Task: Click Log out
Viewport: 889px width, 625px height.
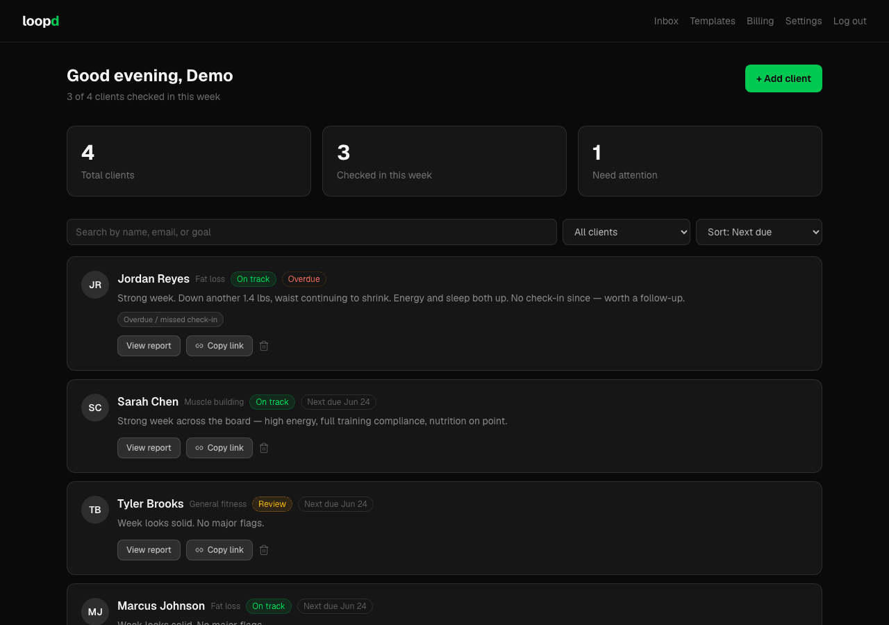Action: click(x=850, y=21)
